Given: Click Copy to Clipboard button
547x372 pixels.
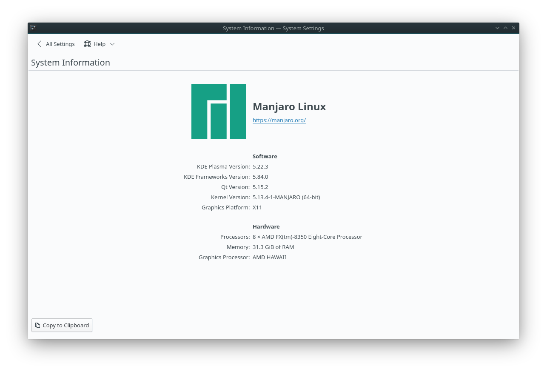Looking at the screenshot, I should (62, 325).
